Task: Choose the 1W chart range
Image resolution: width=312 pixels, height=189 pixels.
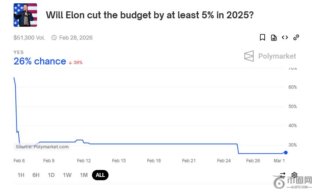Action: [67, 175]
